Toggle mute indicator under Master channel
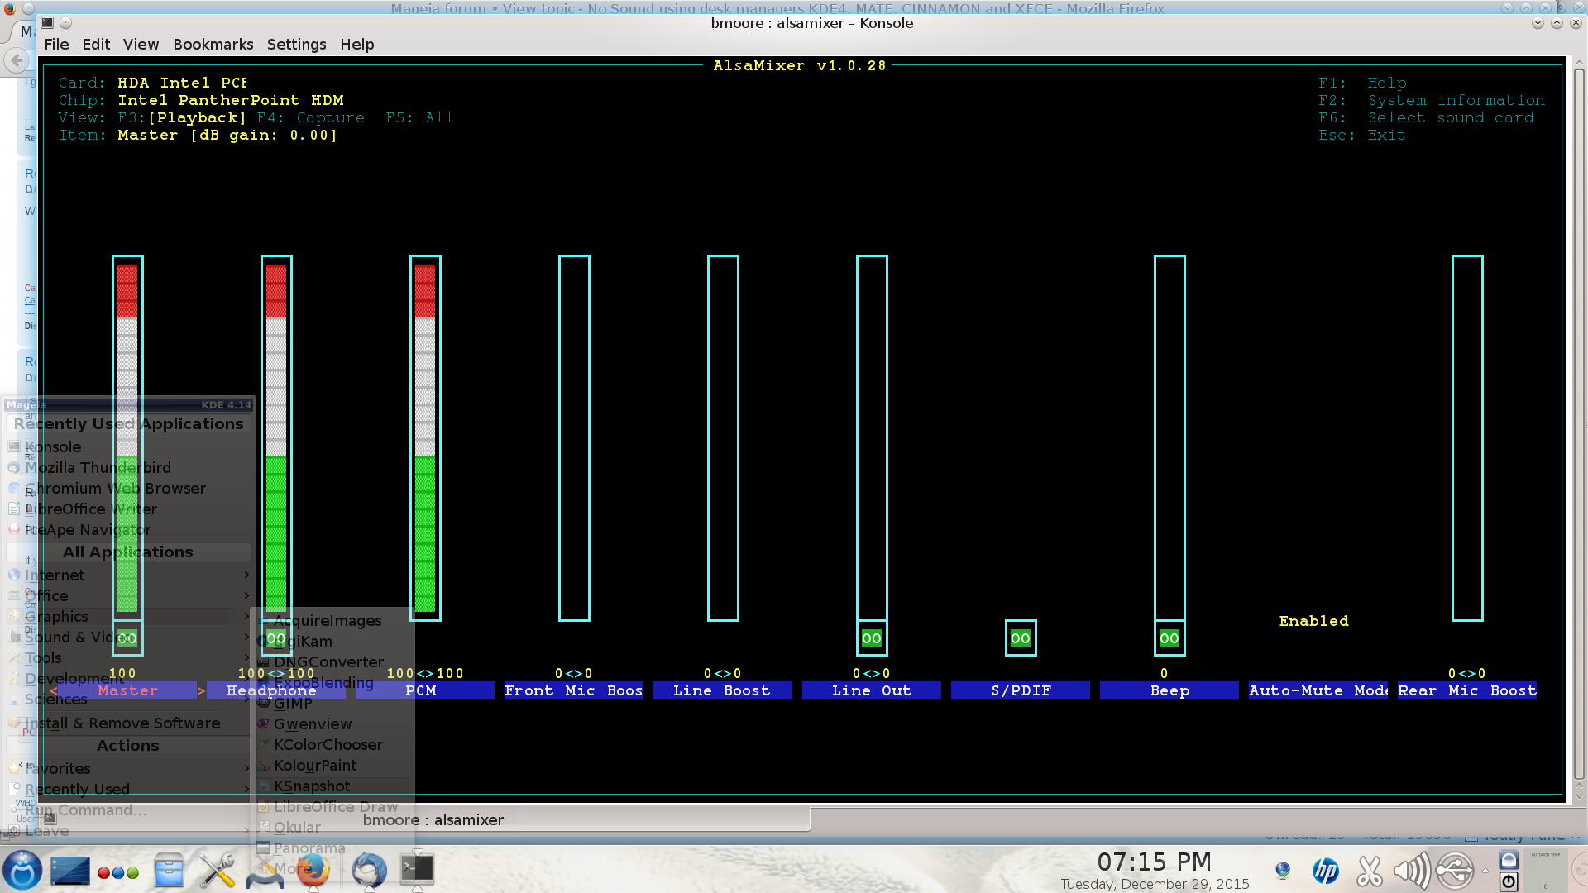 pyautogui.click(x=127, y=638)
